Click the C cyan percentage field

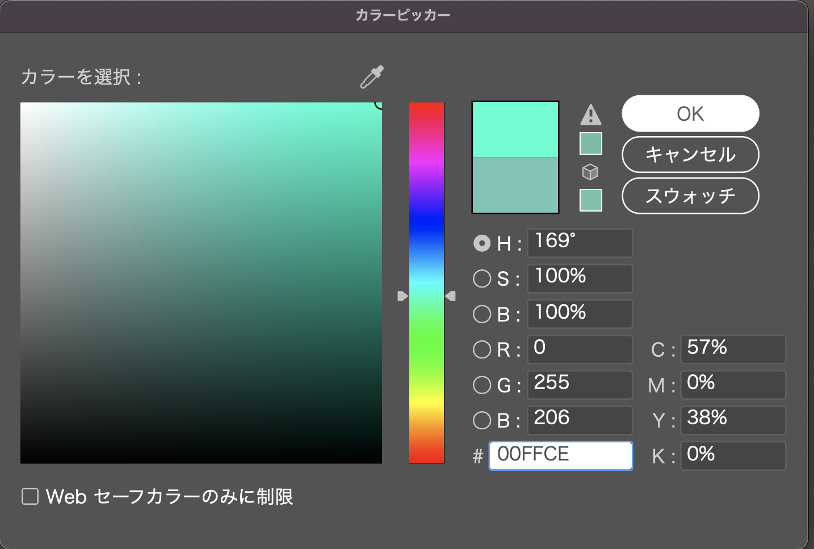[x=732, y=349]
